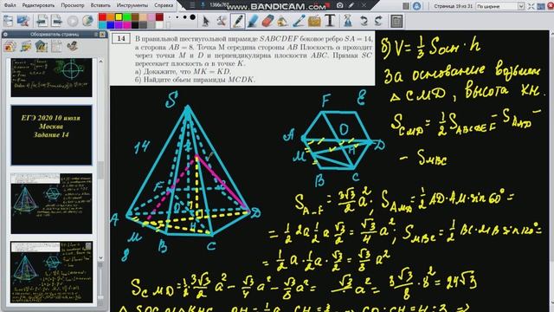Open the Справка menu
This screenshot has width=554, height=312.
coord(164,5)
